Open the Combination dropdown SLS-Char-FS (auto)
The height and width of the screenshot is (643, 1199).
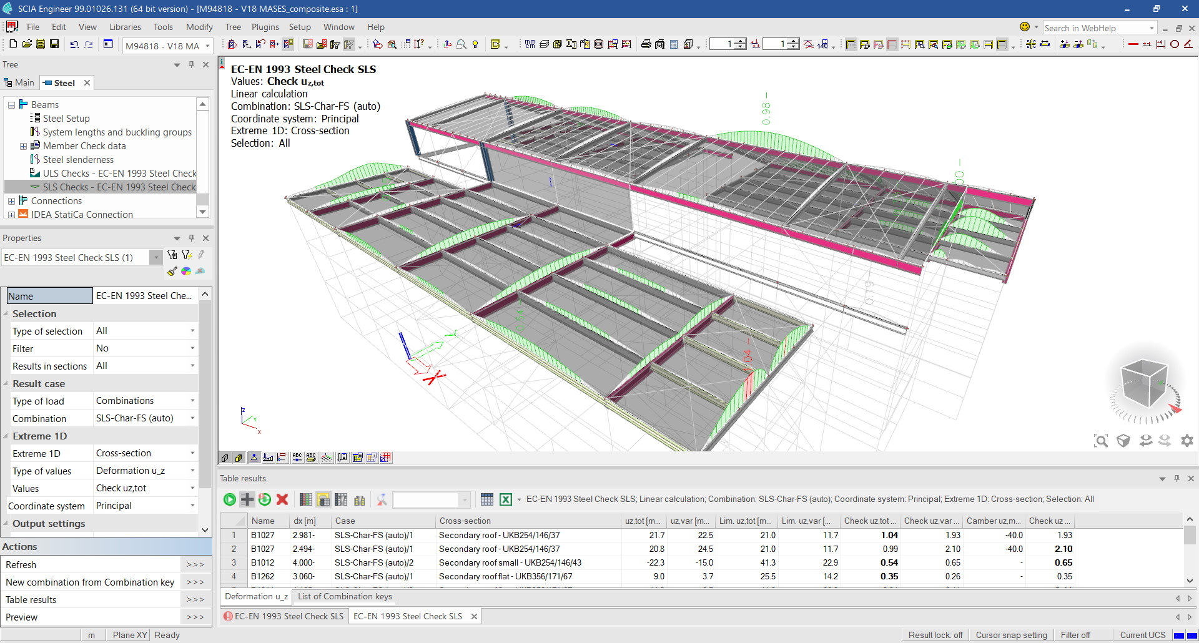pyautogui.click(x=192, y=418)
